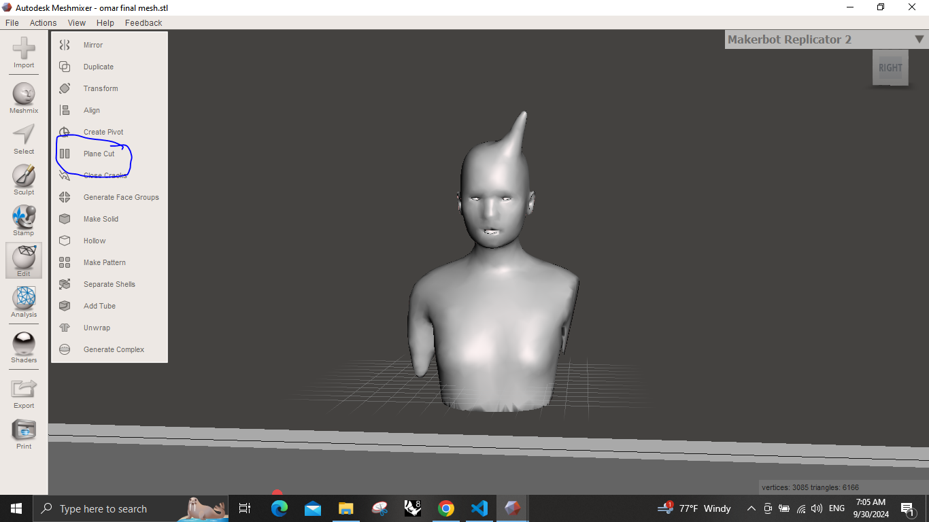Open the Help menu

coord(105,22)
